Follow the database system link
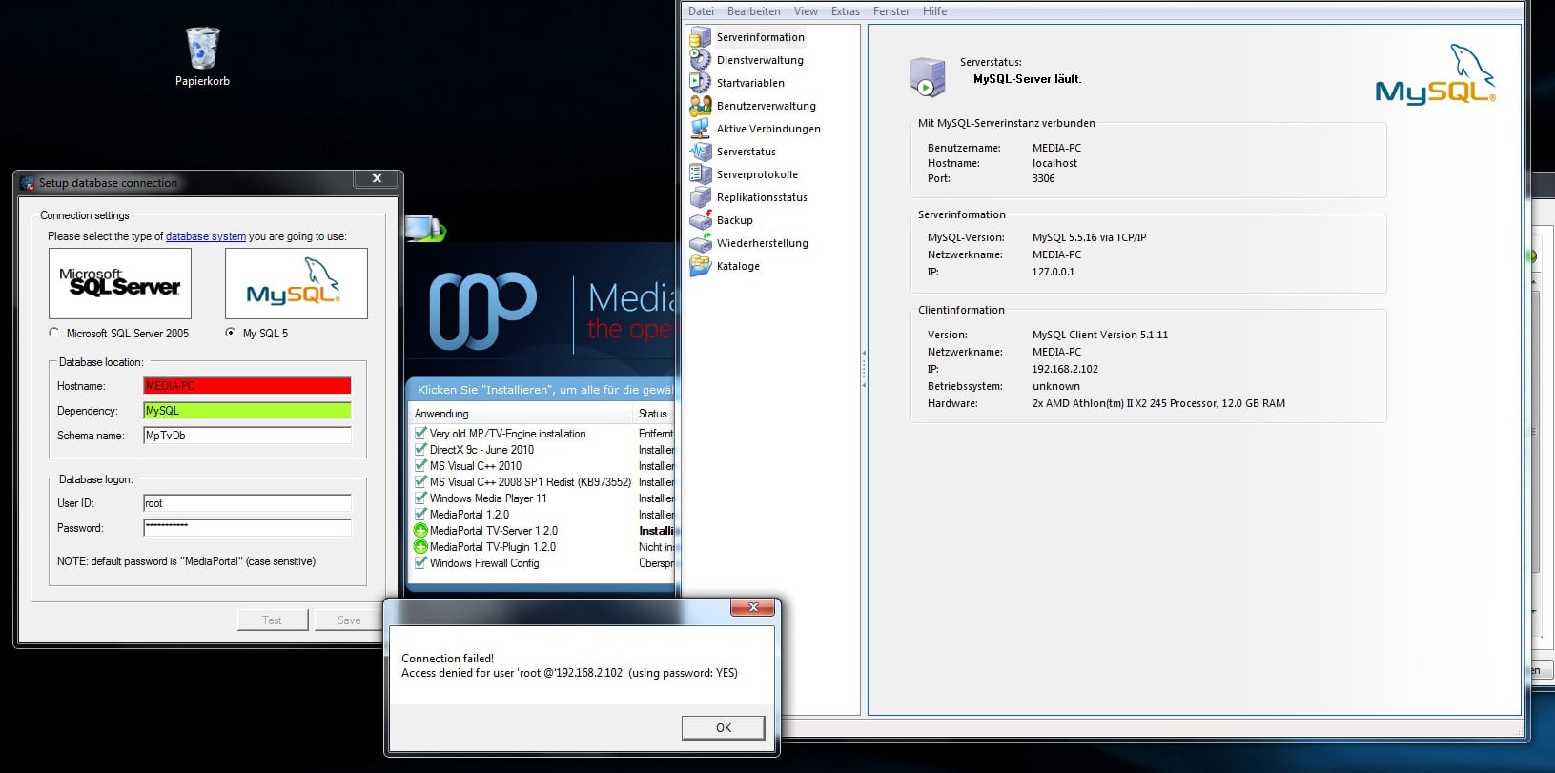The width and height of the screenshot is (1555, 773). pyautogui.click(x=205, y=236)
